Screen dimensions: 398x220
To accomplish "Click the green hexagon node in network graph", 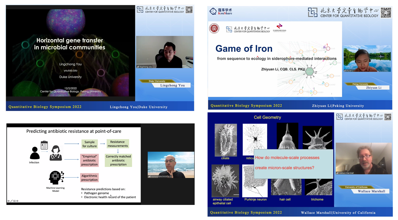I will (x=310, y=71).
